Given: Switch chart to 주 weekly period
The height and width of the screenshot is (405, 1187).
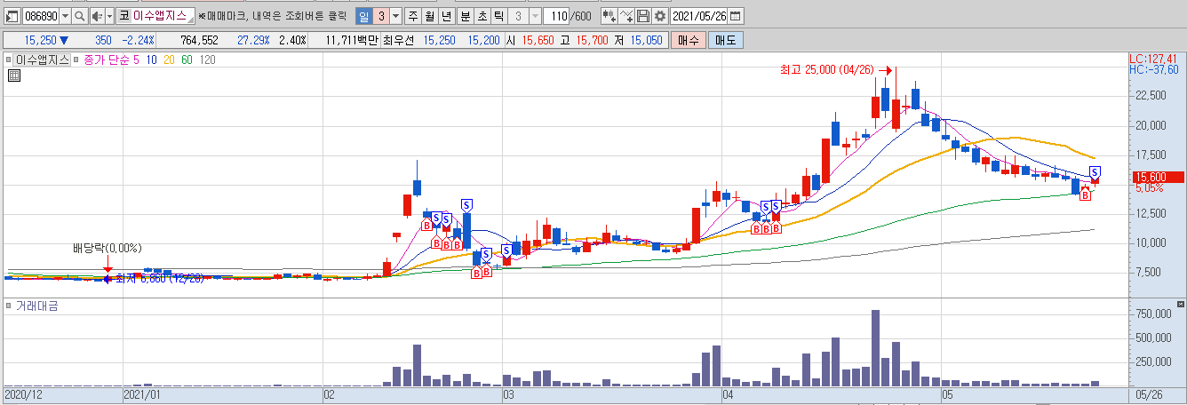Looking at the screenshot, I should [x=414, y=16].
